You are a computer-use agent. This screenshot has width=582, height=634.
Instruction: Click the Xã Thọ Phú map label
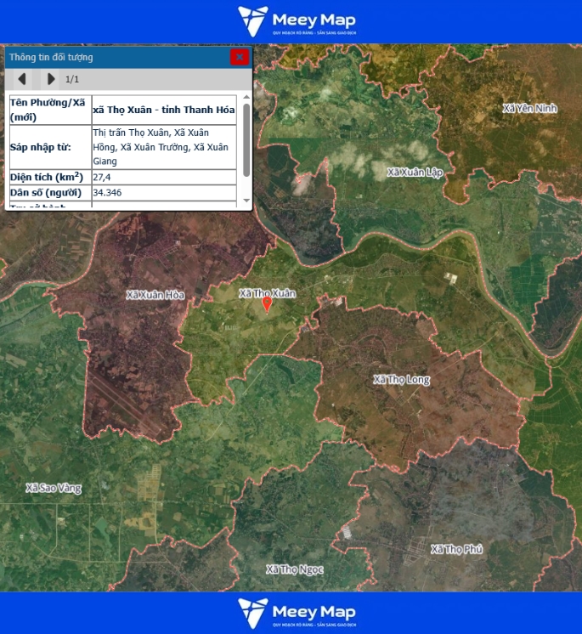point(456,549)
